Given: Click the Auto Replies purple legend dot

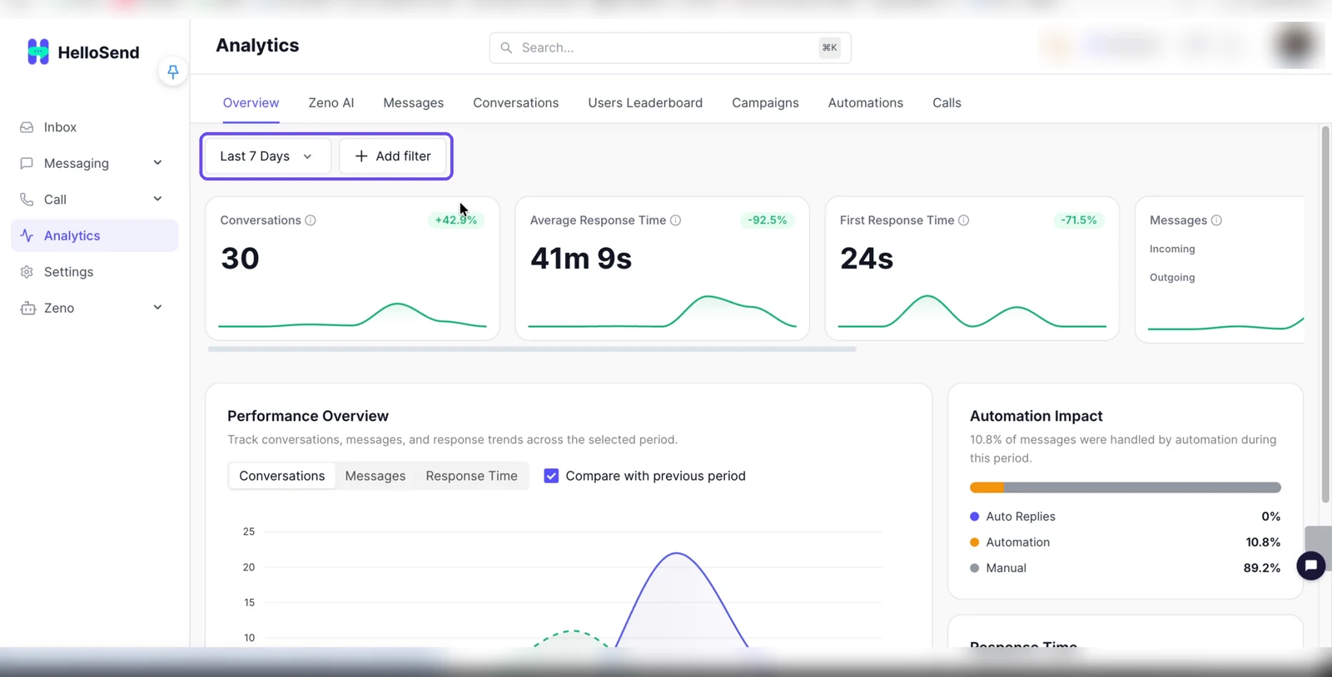Looking at the screenshot, I should (x=975, y=516).
